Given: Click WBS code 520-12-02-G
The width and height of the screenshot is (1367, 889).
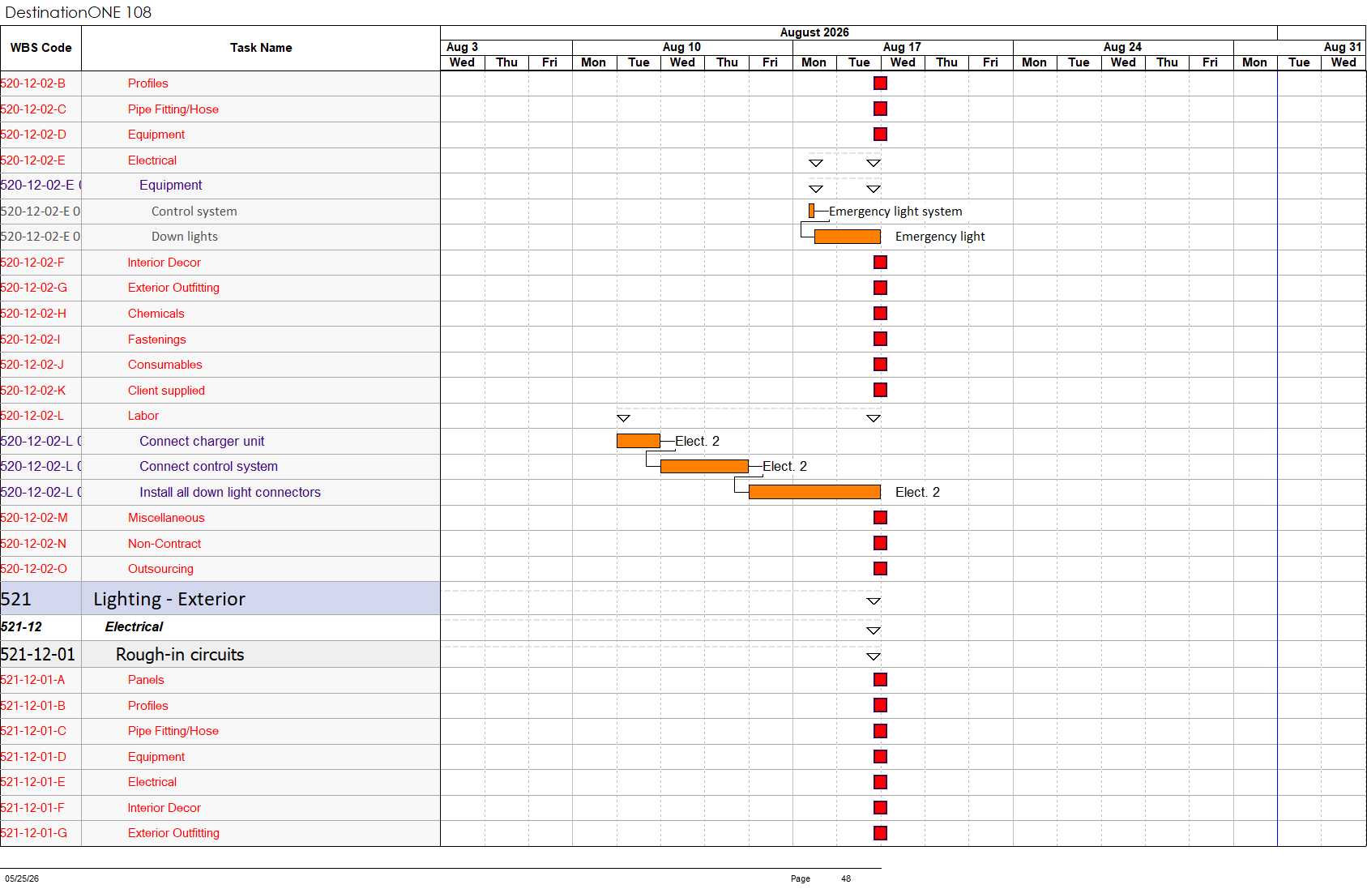Looking at the screenshot, I should pyautogui.click(x=34, y=288).
